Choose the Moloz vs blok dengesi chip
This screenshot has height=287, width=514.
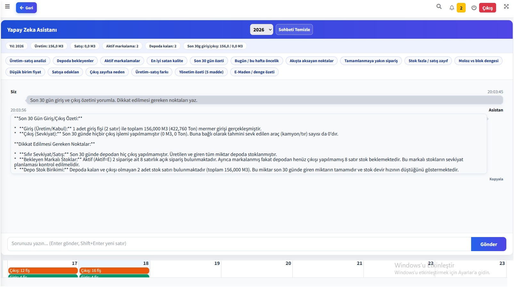pyautogui.click(x=478, y=61)
